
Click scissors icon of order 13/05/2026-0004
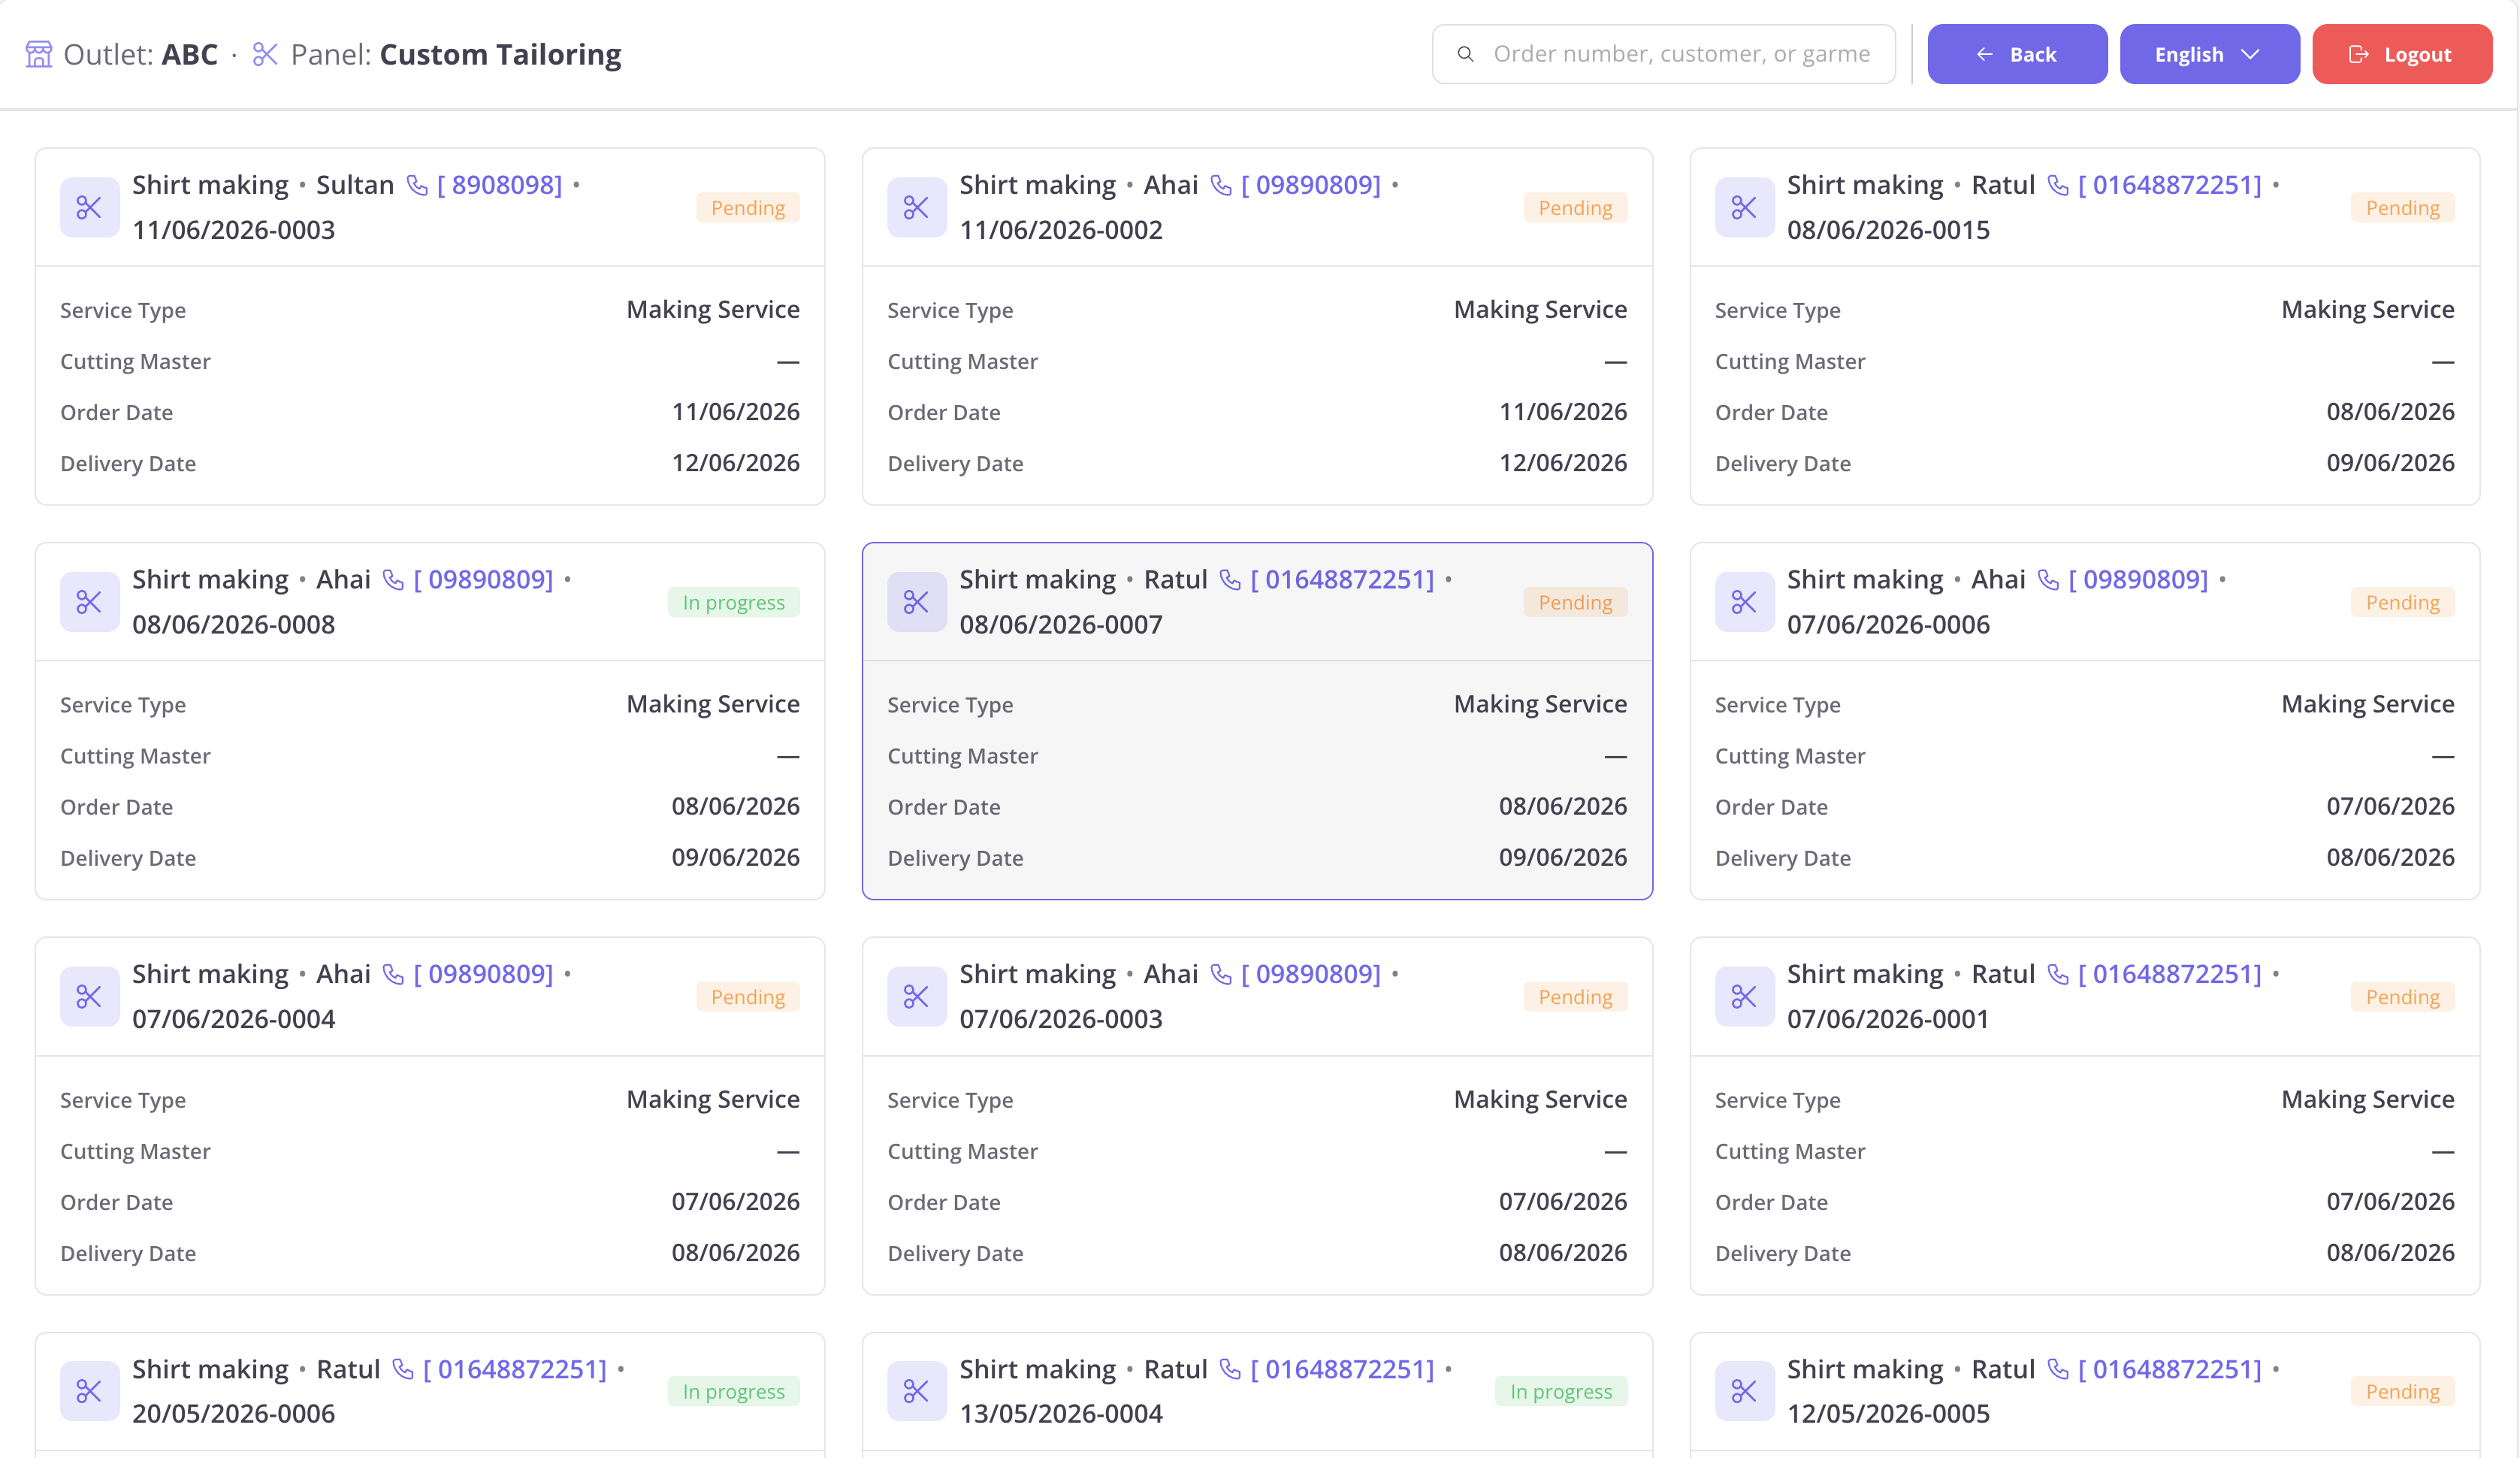click(916, 1391)
